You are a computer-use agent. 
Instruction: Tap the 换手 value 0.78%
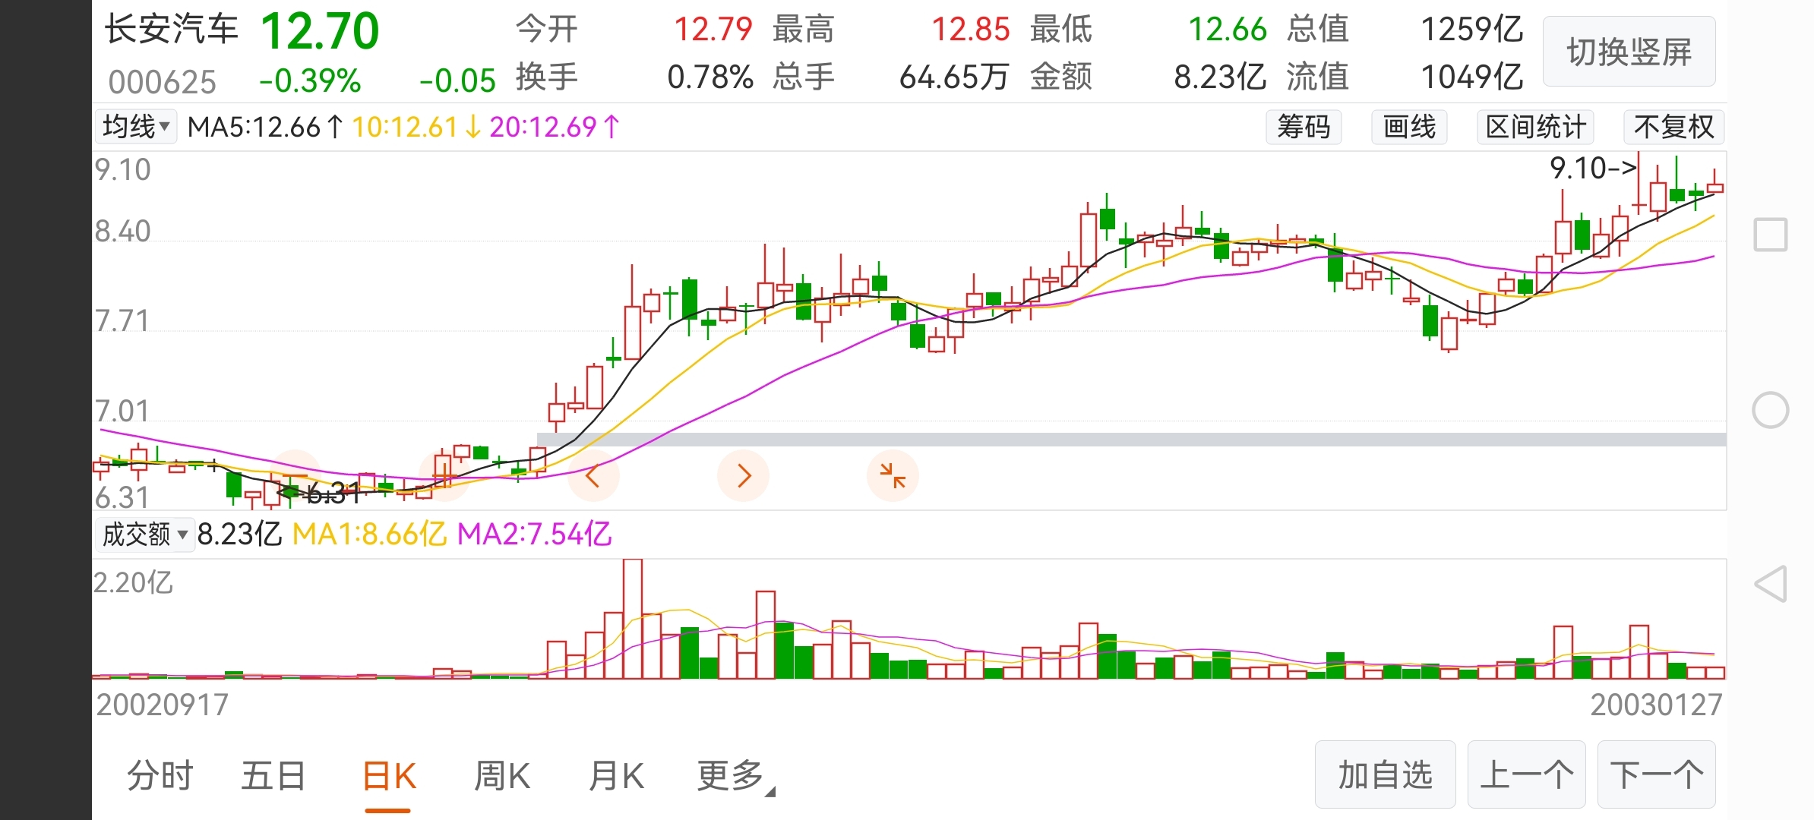(x=710, y=77)
